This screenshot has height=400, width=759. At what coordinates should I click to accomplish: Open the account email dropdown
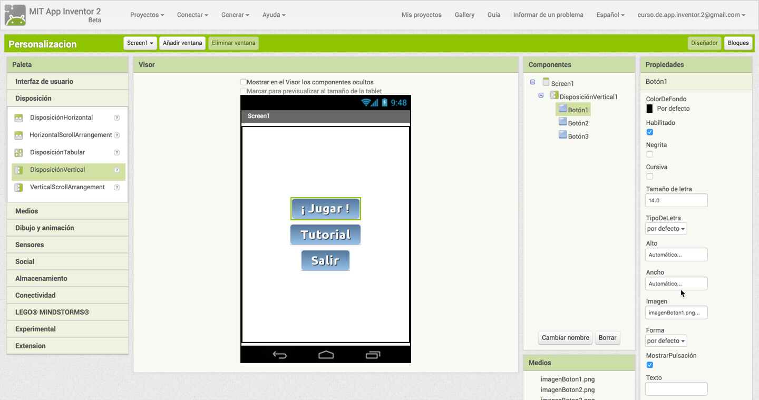[692, 15]
